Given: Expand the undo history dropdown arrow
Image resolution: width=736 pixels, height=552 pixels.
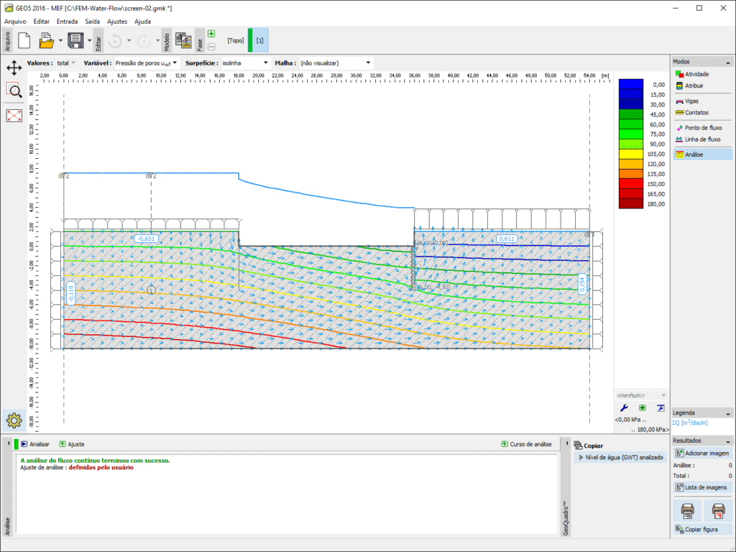Looking at the screenshot, I should 129,41.
